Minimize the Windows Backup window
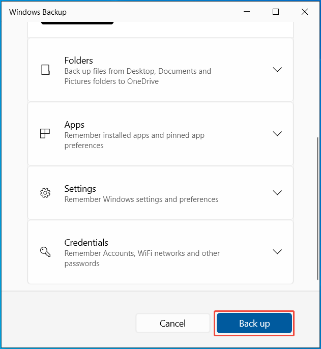The width and height of the screenshot is (321, 349). [247, 12]
